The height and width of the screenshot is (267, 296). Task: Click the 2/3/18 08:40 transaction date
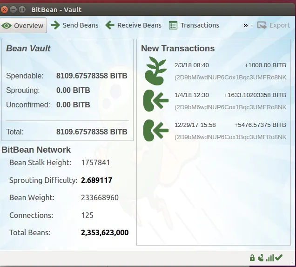coord(192,65)
